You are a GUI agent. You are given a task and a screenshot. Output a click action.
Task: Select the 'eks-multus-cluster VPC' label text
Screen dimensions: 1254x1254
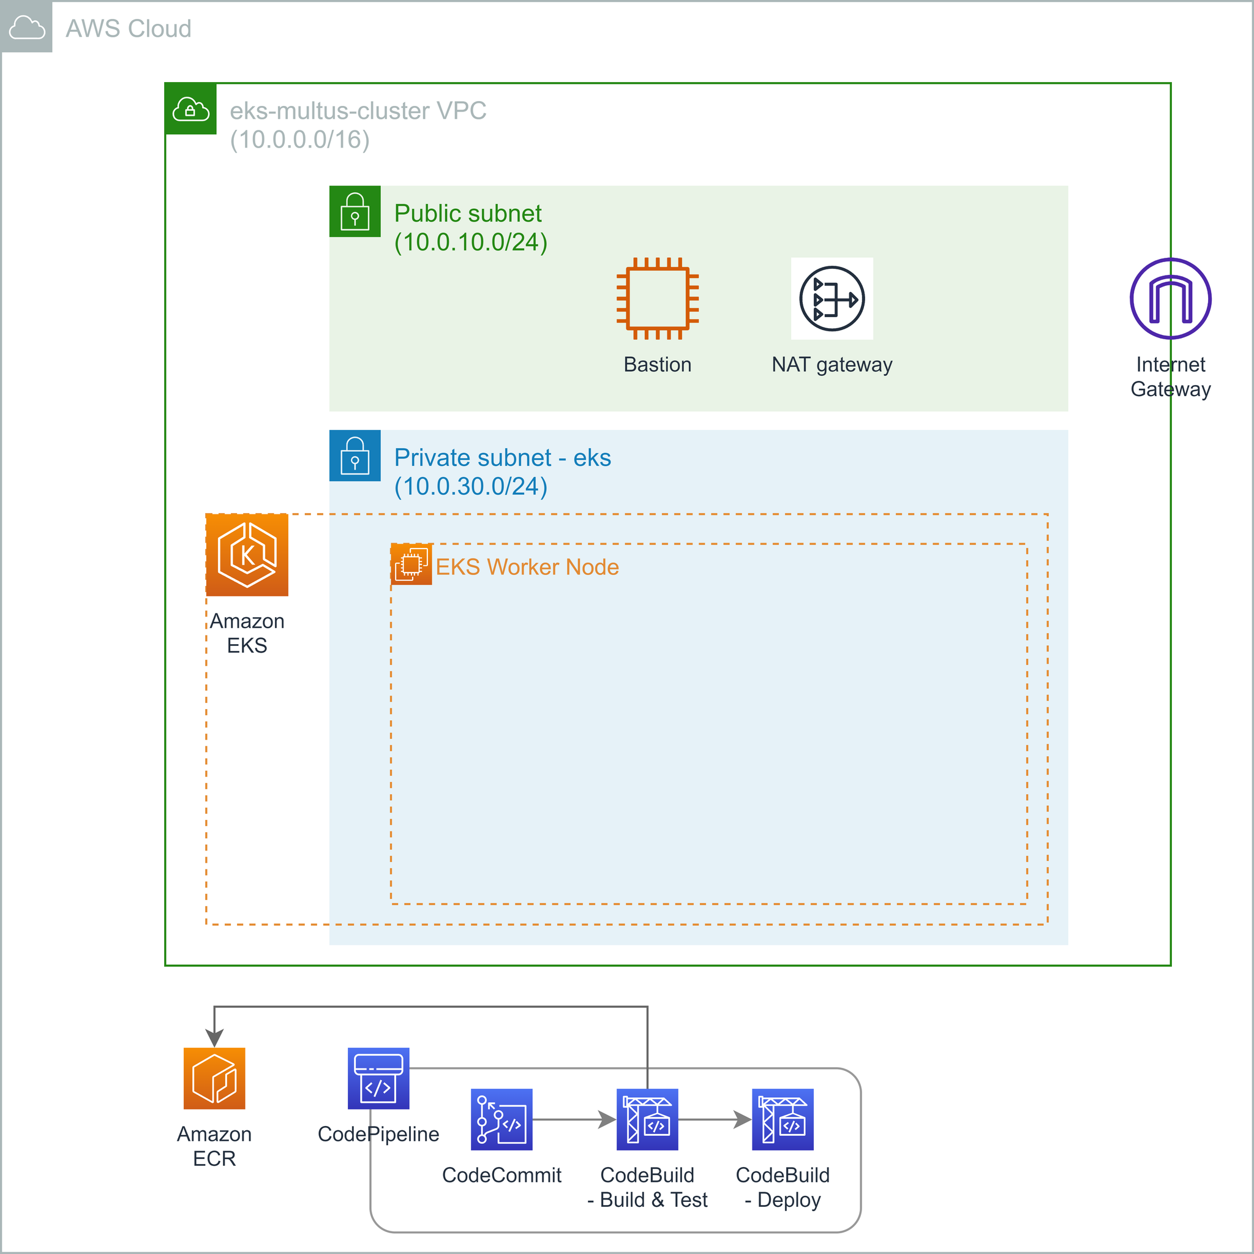[x=358, y=111]
